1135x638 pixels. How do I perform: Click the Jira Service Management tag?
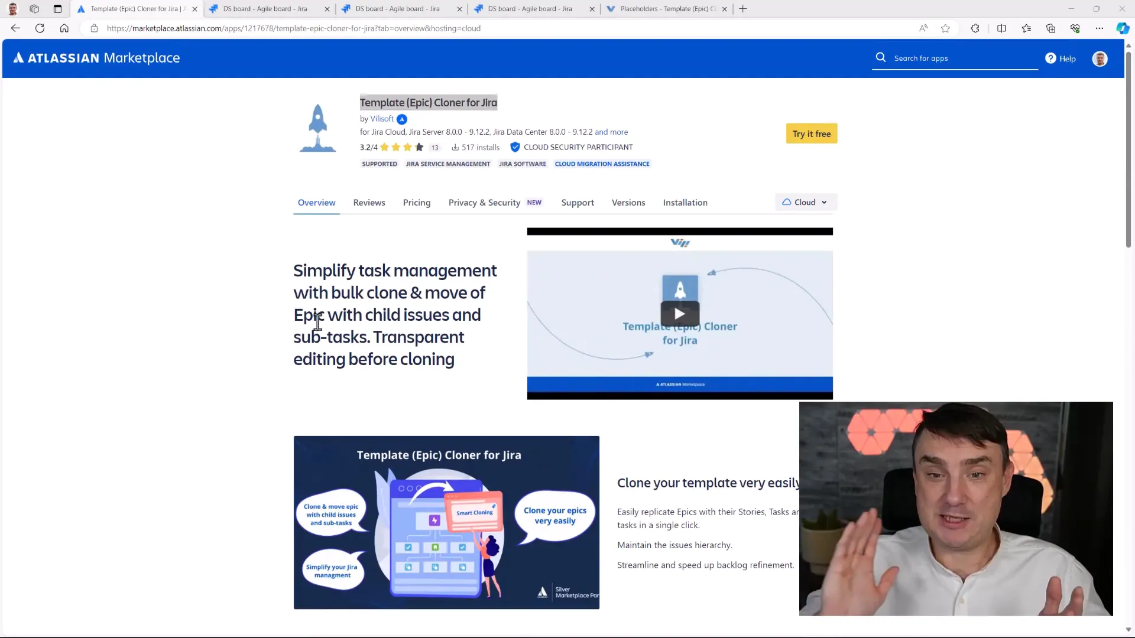pyautogui.click(x=447, y=164)
